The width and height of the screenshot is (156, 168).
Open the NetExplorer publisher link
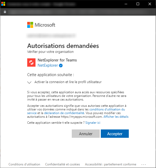click(48, 65)
